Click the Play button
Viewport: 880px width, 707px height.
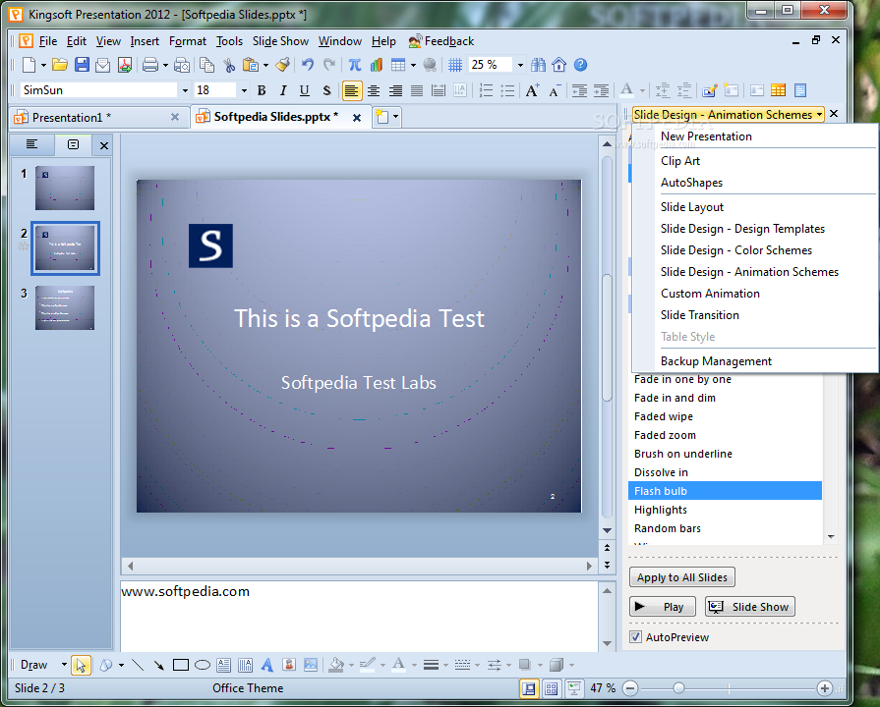pos(663,607)
